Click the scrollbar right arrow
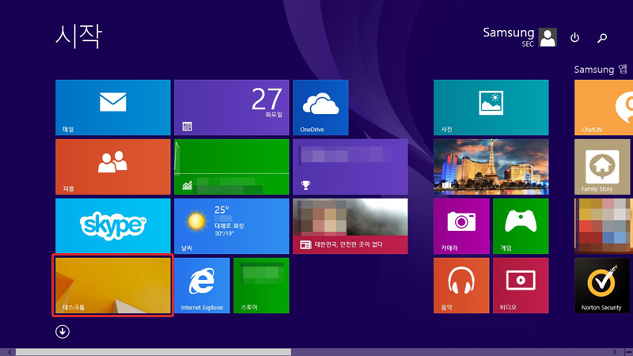The height and width of the screenshot is (356, 633). (615, 352)
